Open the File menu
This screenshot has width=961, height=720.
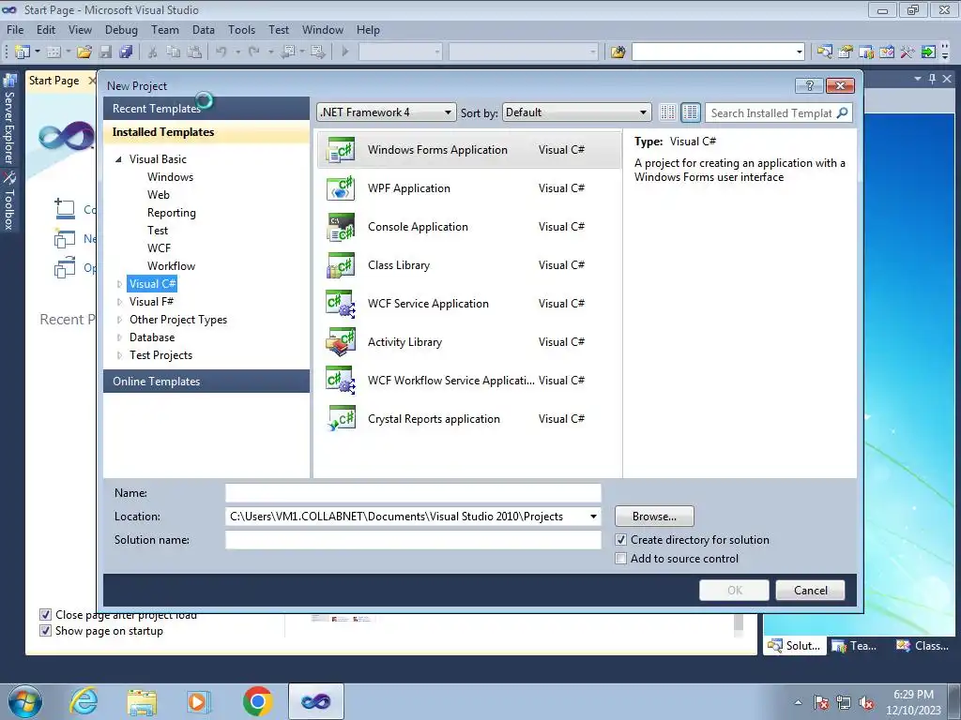(15, 30)
